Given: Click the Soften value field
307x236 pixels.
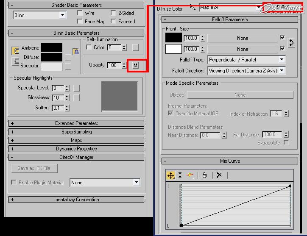Looking at the screenshot, I should [58, 108].
